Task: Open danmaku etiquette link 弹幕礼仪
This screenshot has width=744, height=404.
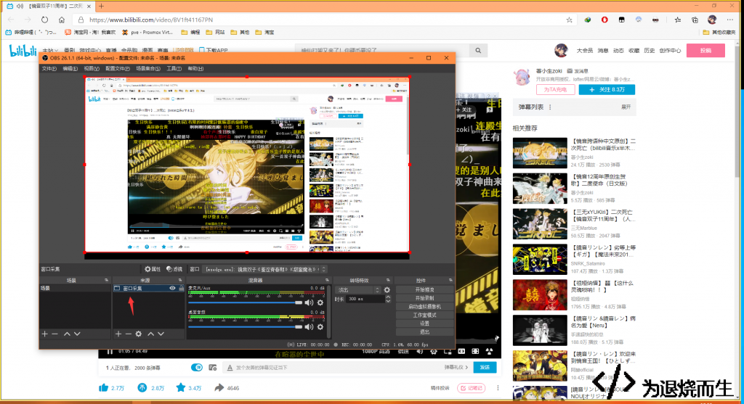Action: [456, 368]
